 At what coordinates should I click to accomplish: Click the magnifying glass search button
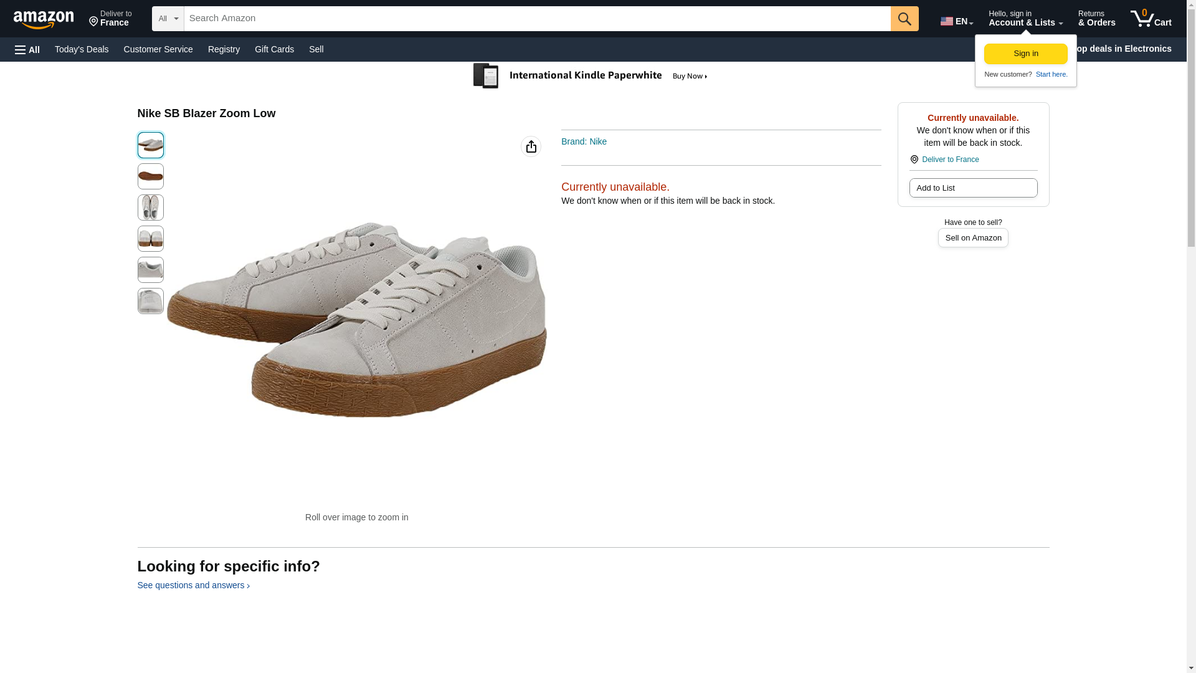pos(904,19)
